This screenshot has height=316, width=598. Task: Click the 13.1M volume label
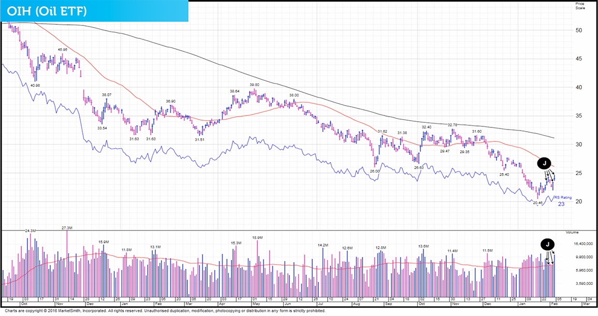156,247
